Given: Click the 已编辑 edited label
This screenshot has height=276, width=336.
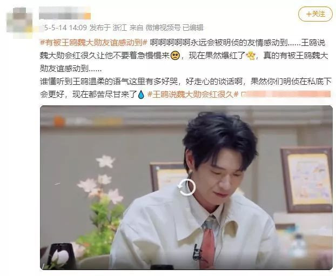Looking at the screenshot, I should point(193,28).
